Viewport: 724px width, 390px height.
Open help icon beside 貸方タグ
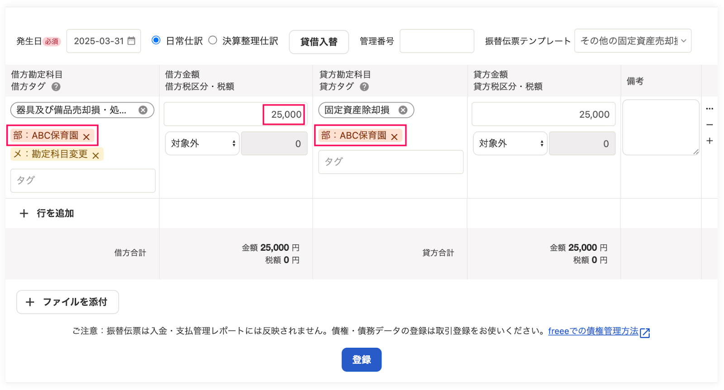364,86
